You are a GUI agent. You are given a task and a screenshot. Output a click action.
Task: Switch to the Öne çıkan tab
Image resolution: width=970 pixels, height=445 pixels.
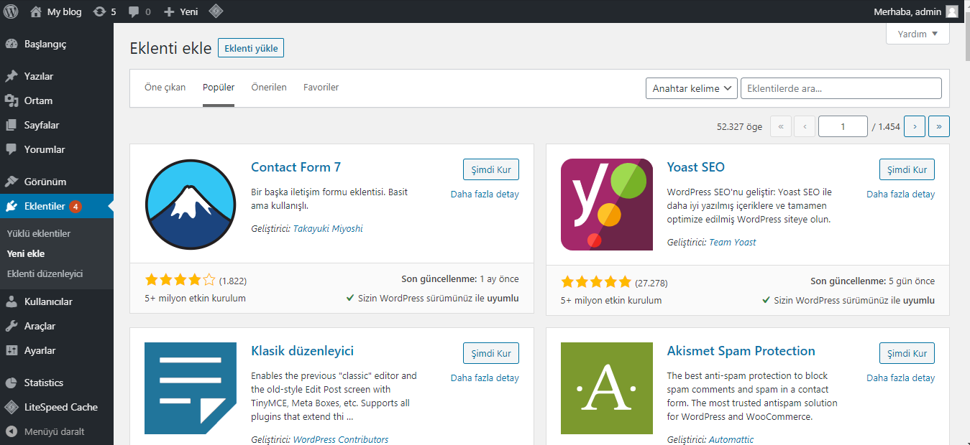[x=165, y=88]
